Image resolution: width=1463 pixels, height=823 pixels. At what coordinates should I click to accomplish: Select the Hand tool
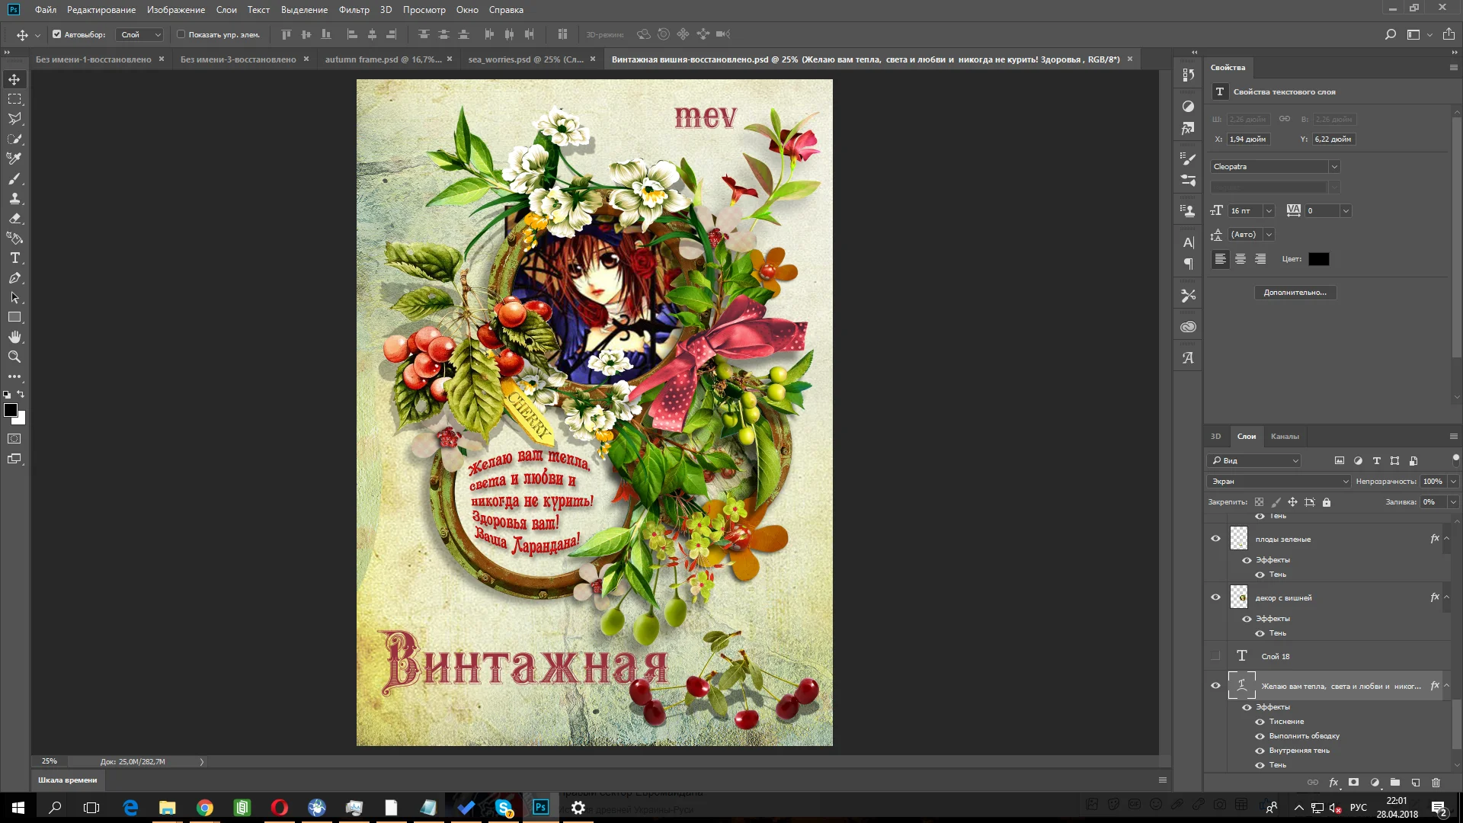14,337
